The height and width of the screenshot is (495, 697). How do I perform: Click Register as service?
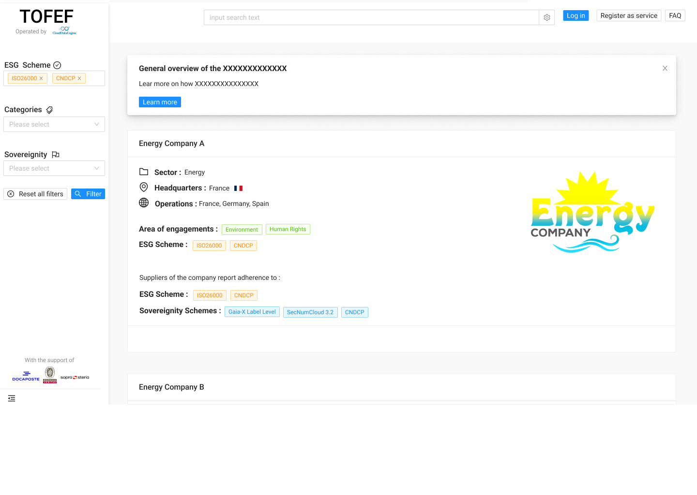pos(628,15)
